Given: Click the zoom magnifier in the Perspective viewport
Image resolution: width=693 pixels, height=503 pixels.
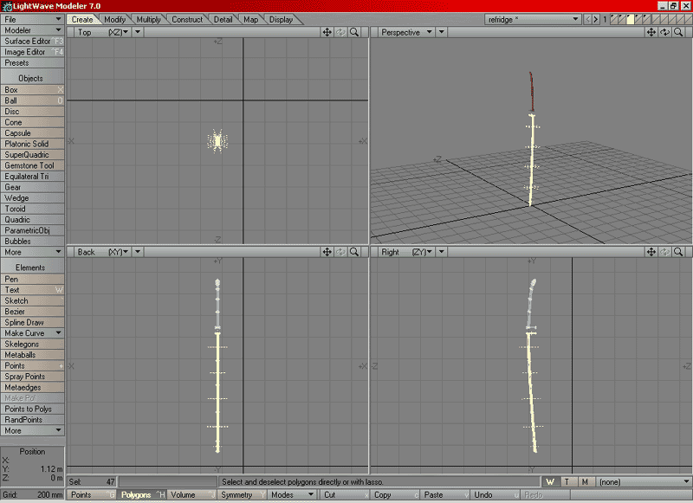Looking at the screenshot, I should click(x=678, y=32).
